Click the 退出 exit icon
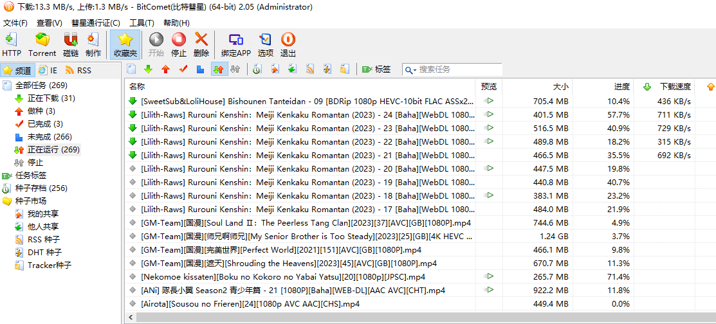The height and width of the screenshot is (324, 716). click(x=288, y=44)
